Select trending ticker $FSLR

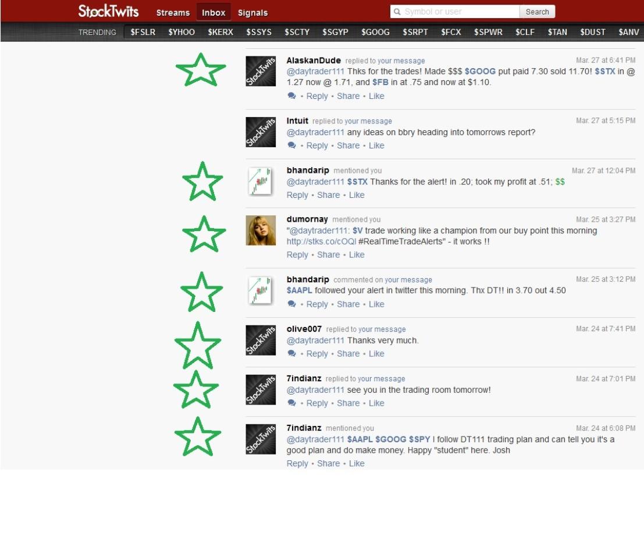pyautogui.click(x=143, y=32)
